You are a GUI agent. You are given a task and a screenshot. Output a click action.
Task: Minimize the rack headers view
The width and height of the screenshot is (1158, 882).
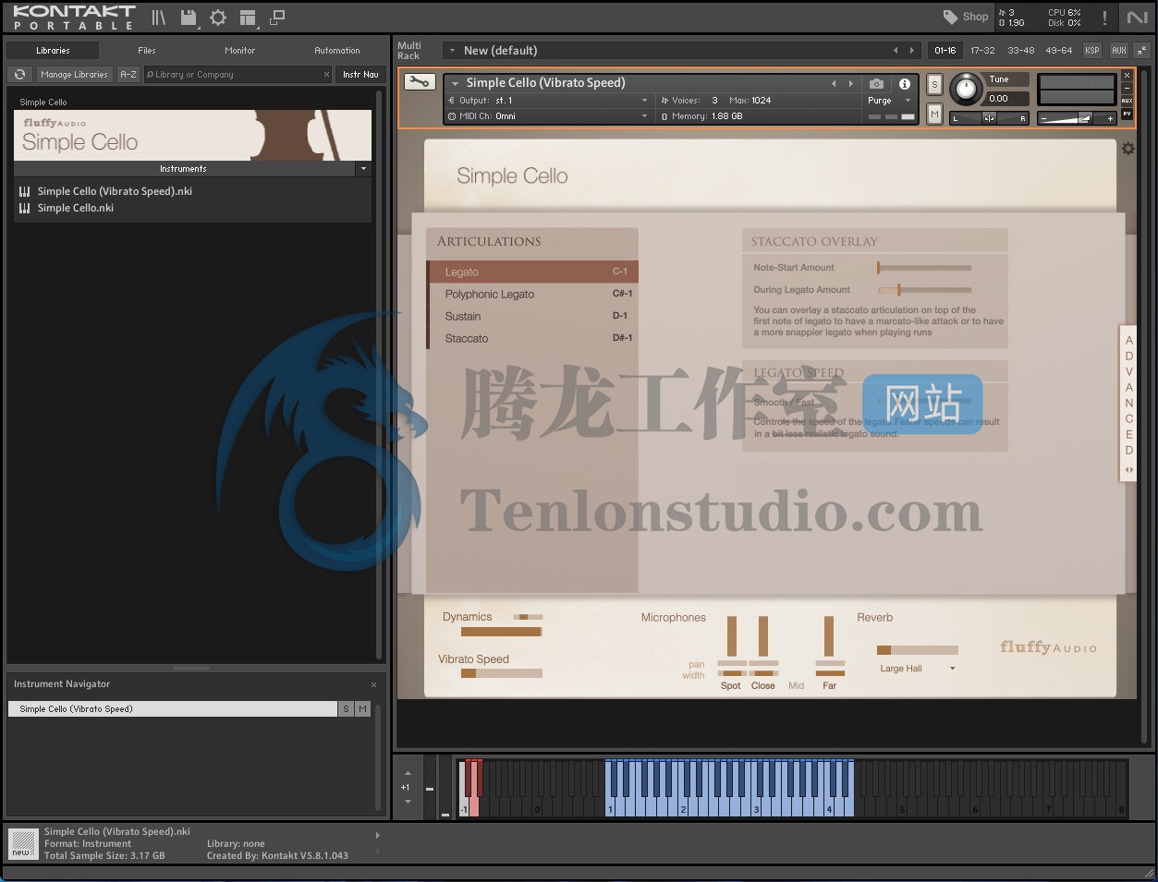point(1142,51)
